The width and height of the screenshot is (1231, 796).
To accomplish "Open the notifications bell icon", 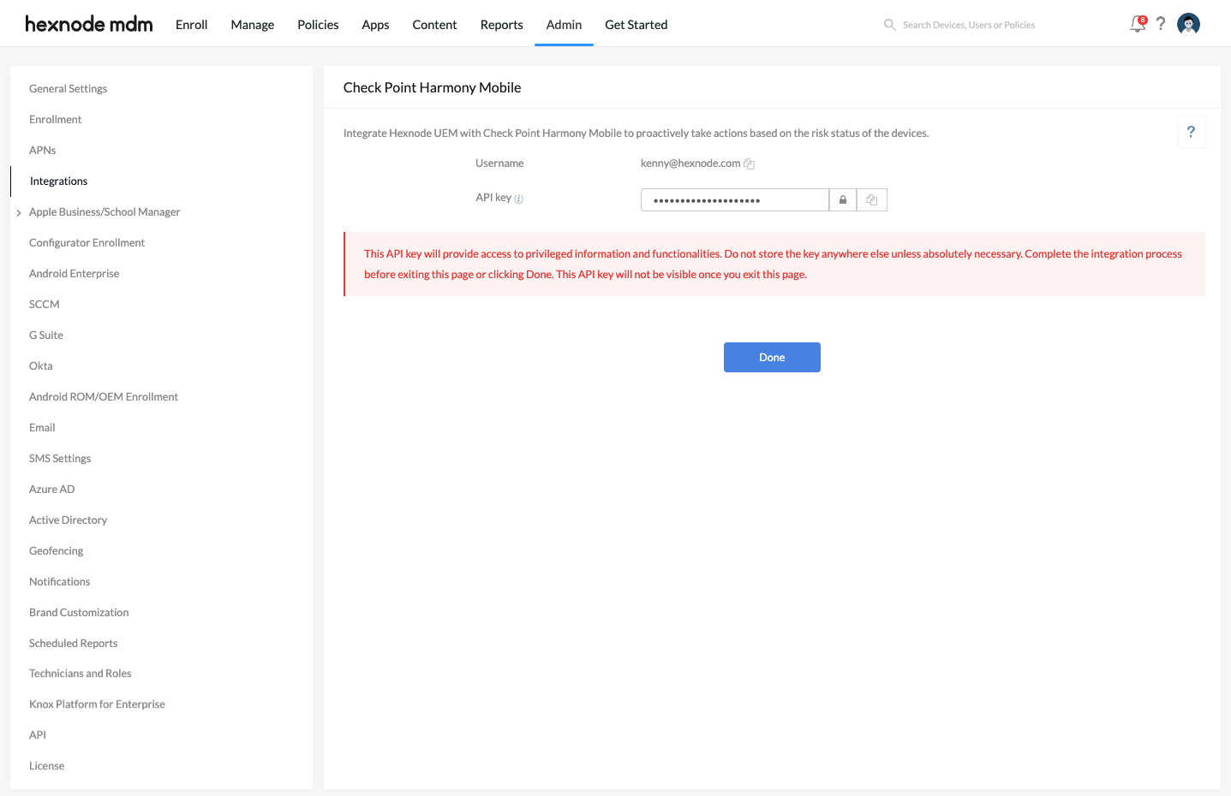I will point(1138,24).
